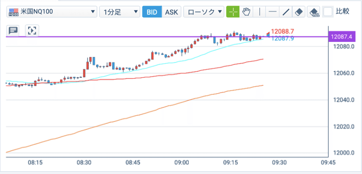Enable the 比較 comparison checkbox

[327, 12]
